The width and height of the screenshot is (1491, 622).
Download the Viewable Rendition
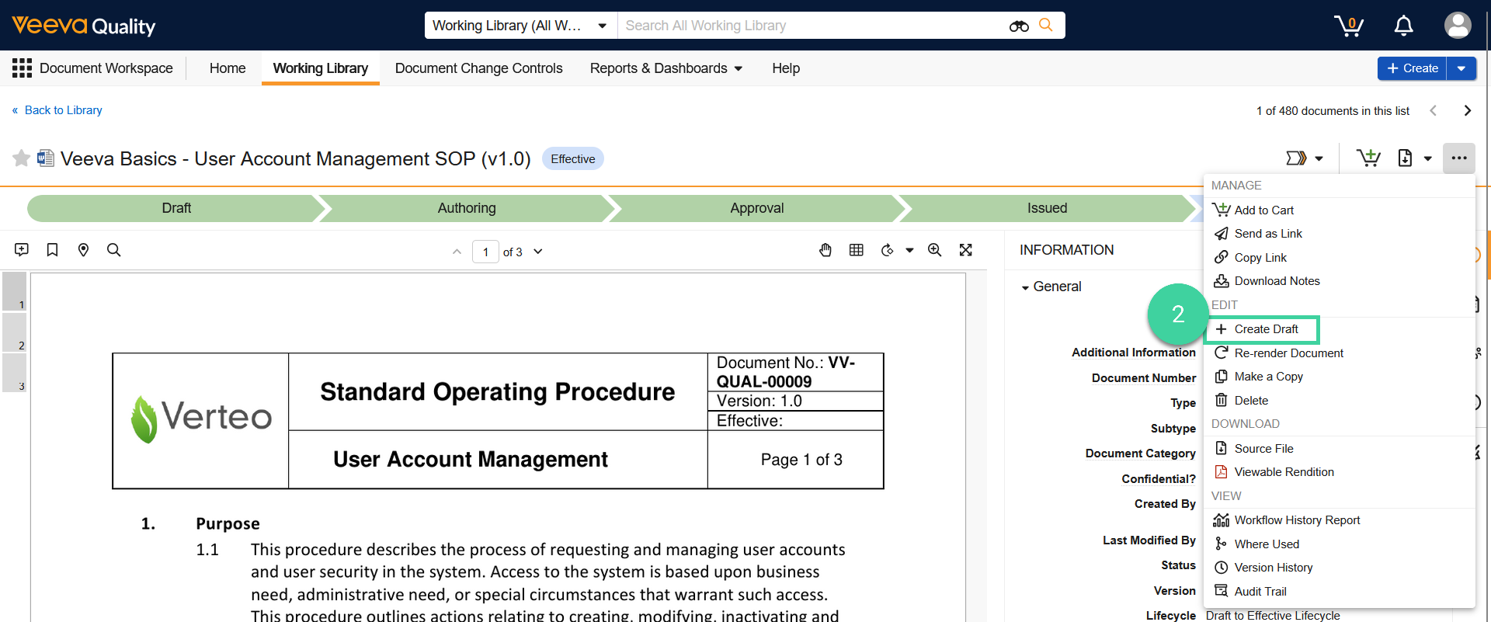coord(1339,472)
